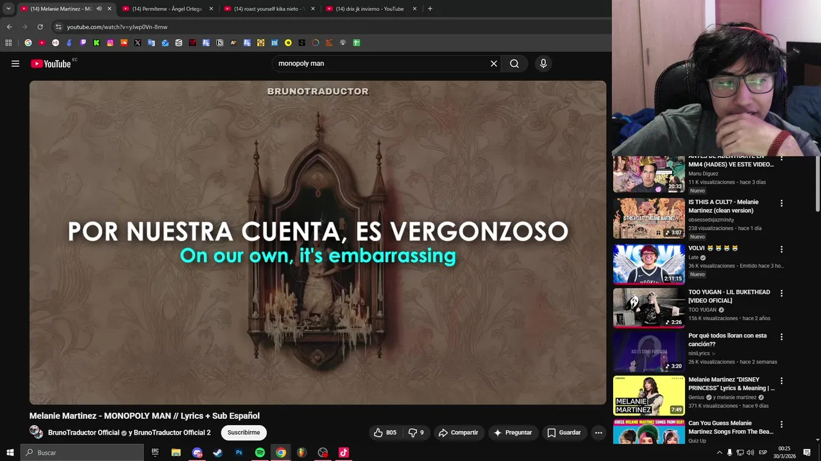Open the Instagram bookmark

pos(110,43)
